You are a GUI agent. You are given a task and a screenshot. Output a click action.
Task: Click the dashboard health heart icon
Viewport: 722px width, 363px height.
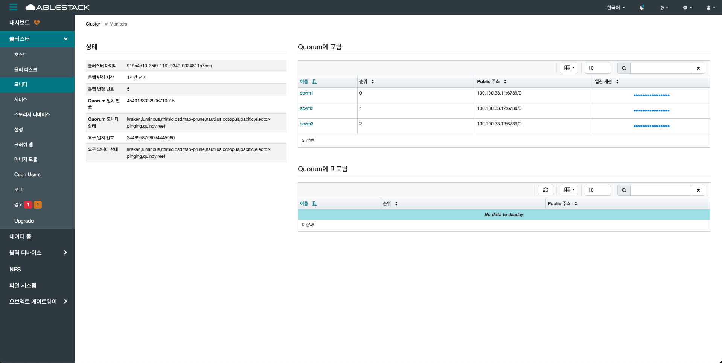37,23
